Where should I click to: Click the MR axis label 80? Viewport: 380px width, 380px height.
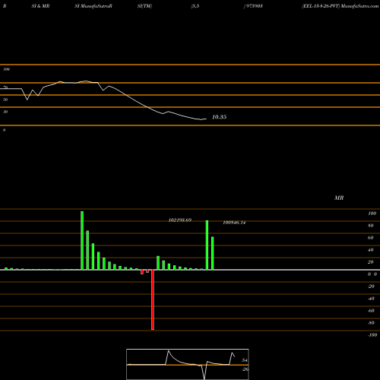coord(371,226)
